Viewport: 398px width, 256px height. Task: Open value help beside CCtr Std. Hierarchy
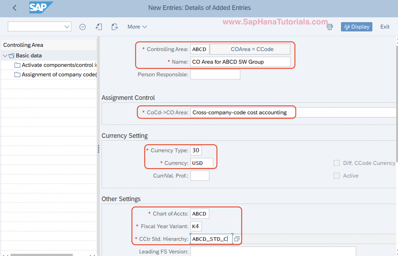[237, 239]
